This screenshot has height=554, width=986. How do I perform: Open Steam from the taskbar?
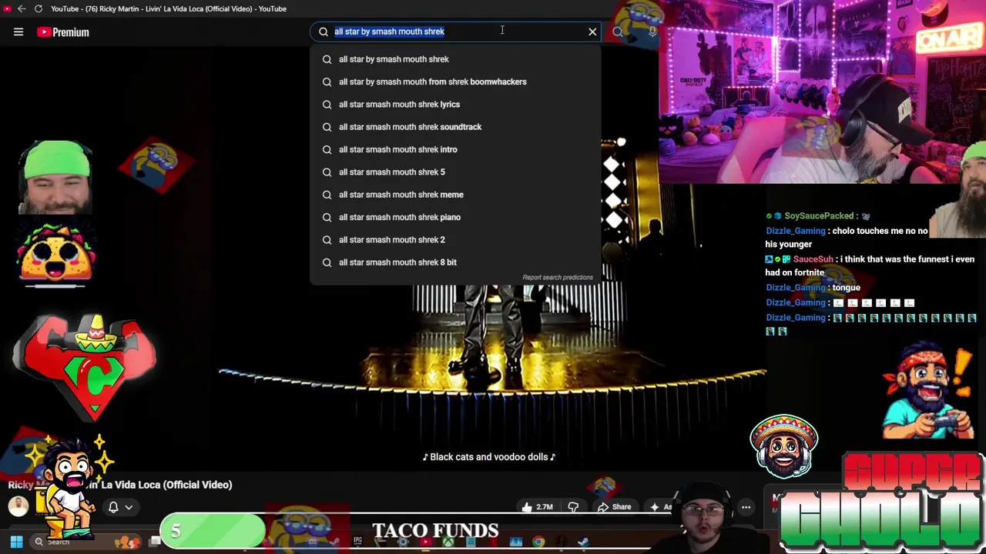[583, 542]
